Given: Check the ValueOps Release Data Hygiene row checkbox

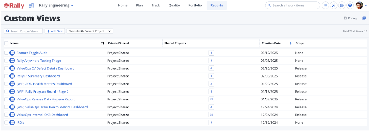Looking at the screenshot, I should 6,99.
